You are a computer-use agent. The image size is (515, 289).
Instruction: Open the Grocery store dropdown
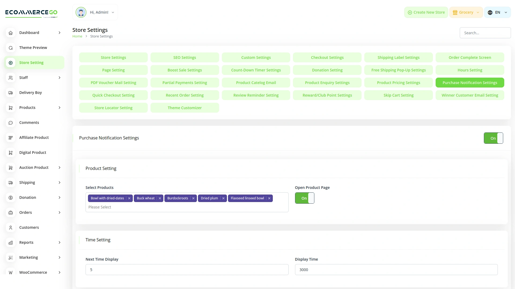[x=466, y=12]
